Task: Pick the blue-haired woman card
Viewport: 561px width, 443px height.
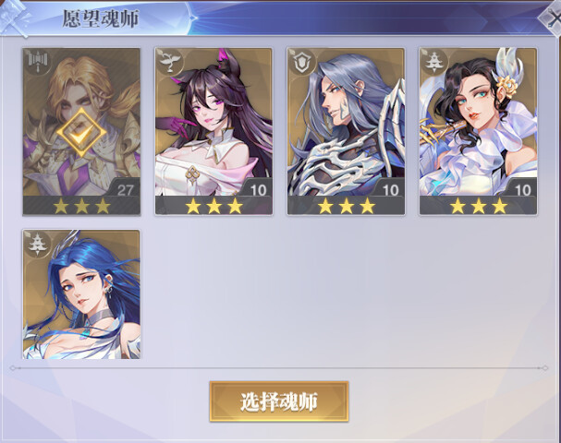Action: coord(81,294)
